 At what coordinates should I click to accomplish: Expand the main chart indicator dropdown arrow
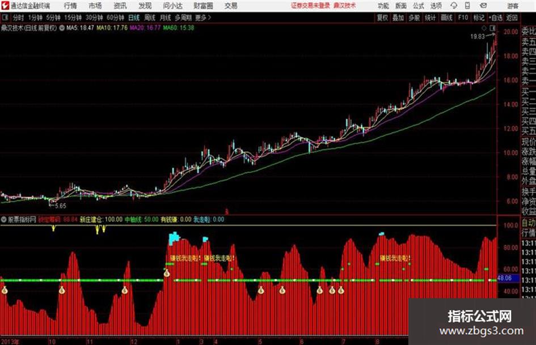pyautogui.click(x=62, y=28)
